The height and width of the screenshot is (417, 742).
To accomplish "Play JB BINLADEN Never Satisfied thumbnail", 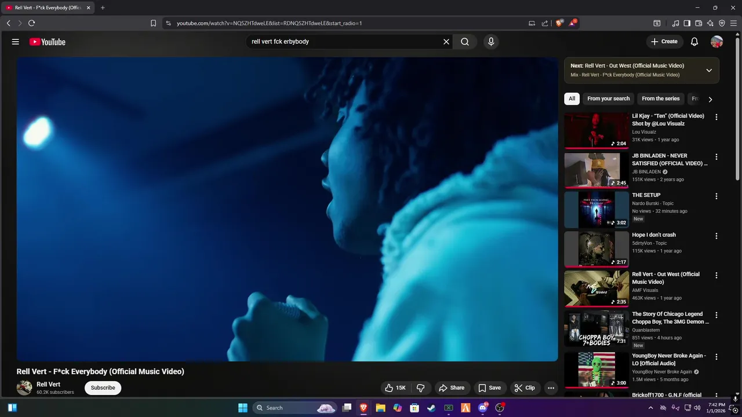I will (596, 170).
